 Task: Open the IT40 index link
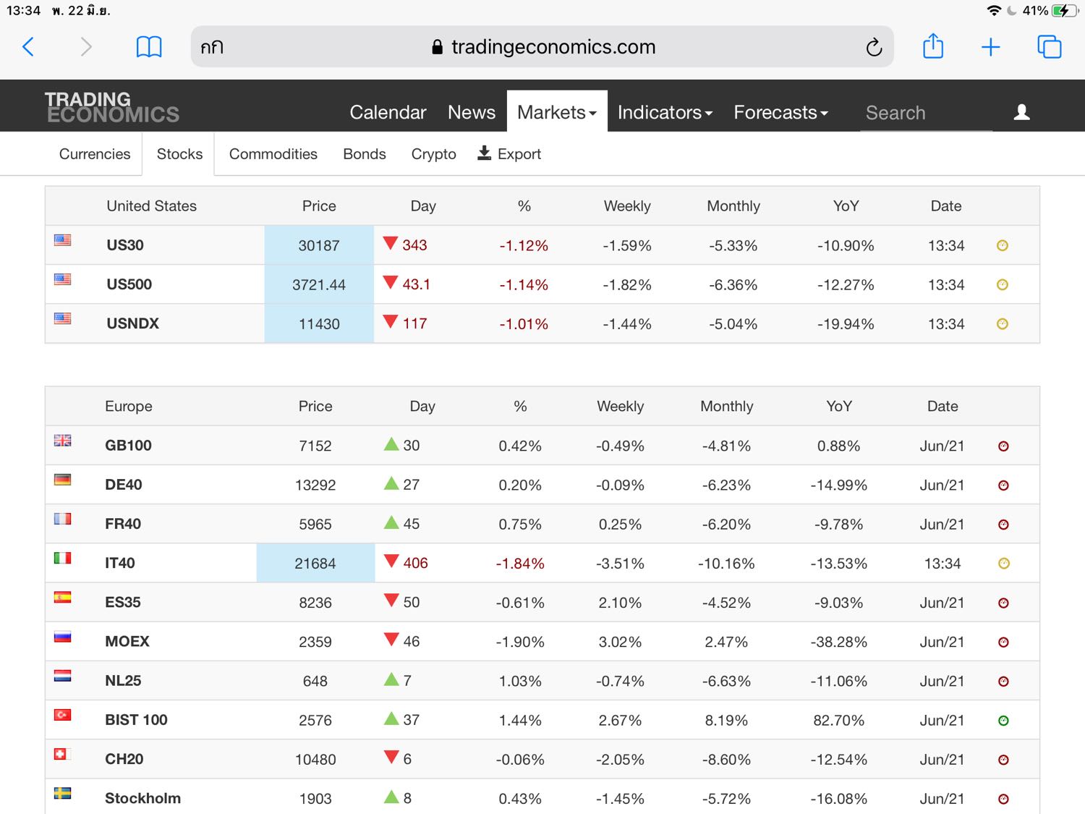click(x=120, y=563)
